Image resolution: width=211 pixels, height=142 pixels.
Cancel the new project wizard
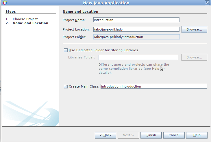click(174, 135)
